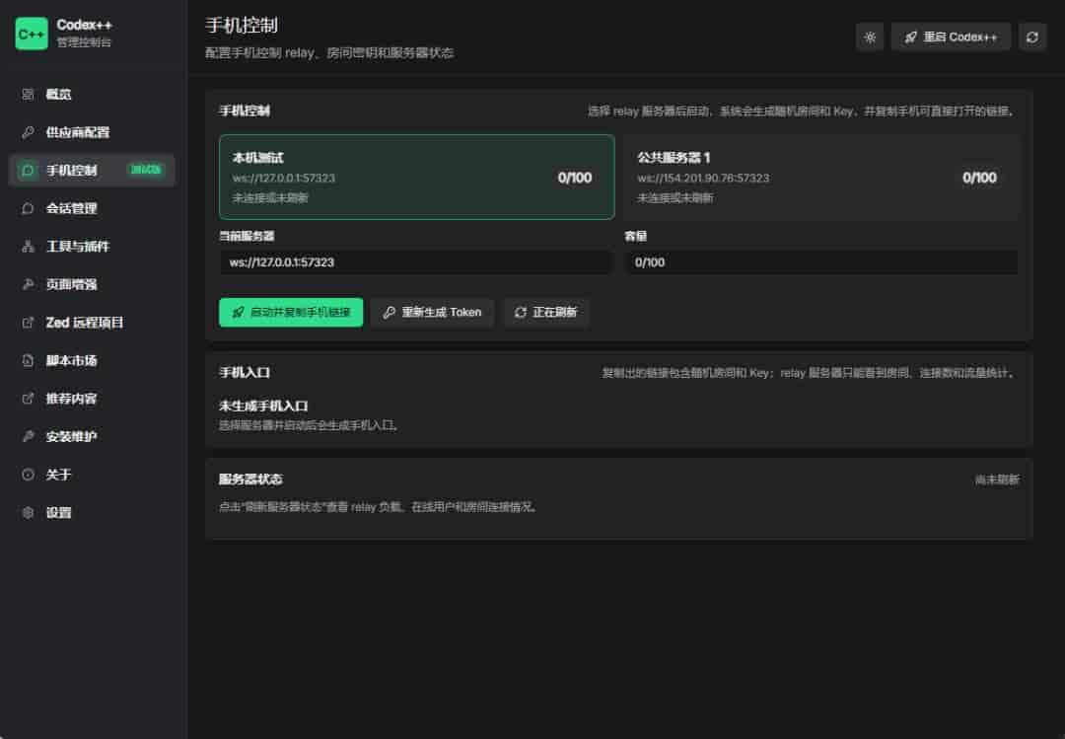Click the 管理控制台 subtitle text
Image resolution: width=1065 pixels, height=739 pixels.
pos(84,42)
